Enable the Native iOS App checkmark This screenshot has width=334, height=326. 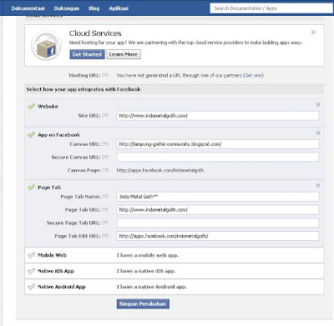32,271
